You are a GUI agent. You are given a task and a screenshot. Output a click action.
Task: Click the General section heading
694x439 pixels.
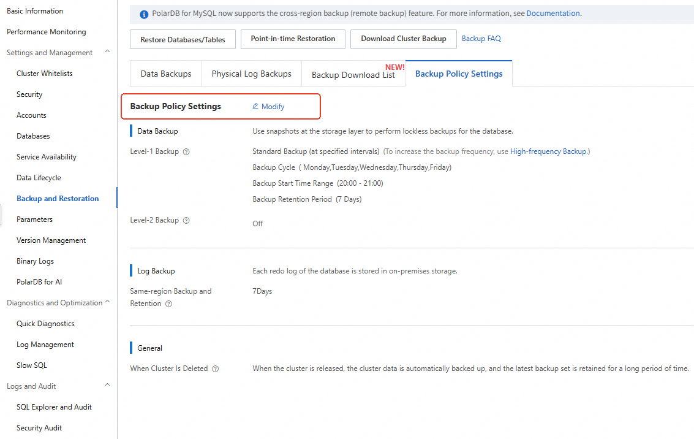[149, 348]
